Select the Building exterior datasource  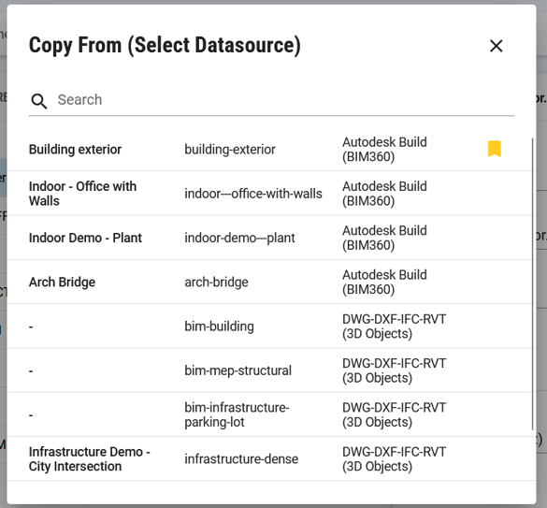tap(271, 149)
